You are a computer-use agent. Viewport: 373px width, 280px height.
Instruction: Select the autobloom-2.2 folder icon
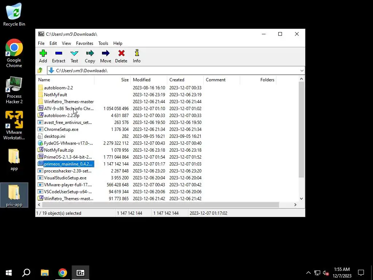pyautogui.click(x=40, y=87)
